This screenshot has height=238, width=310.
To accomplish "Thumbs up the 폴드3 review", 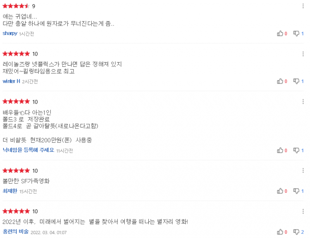I will pos(280,150).
